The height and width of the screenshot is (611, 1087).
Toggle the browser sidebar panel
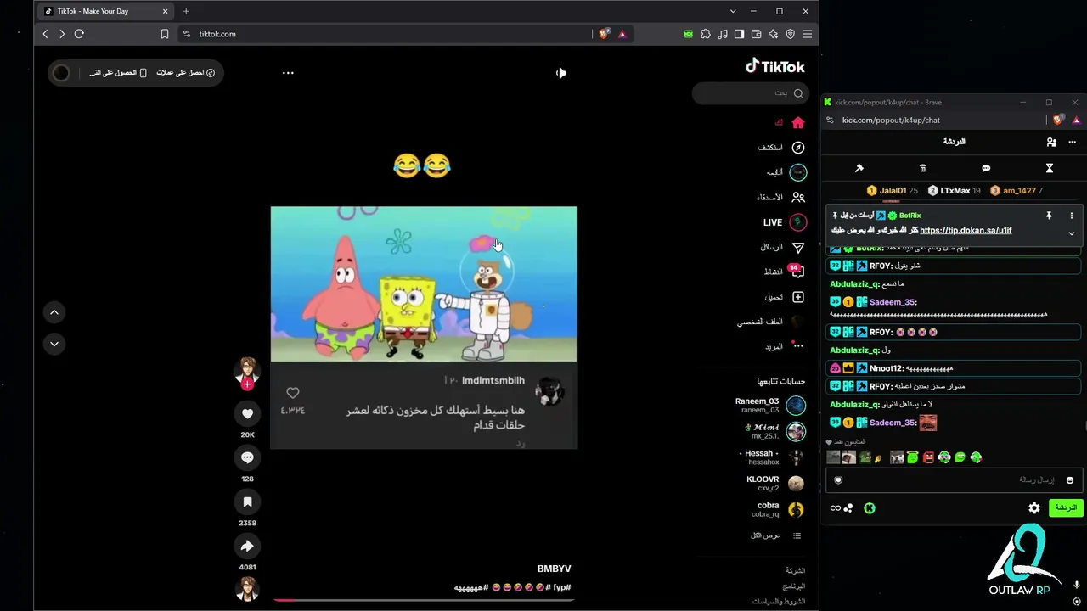739,34
